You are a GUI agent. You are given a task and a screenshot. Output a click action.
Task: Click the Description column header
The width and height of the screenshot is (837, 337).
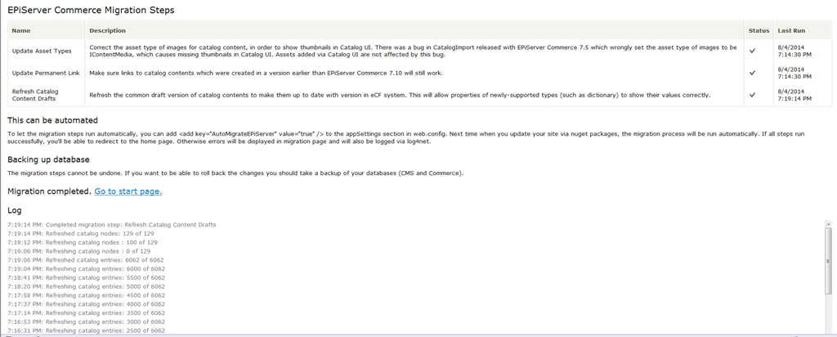click(107, 30)
